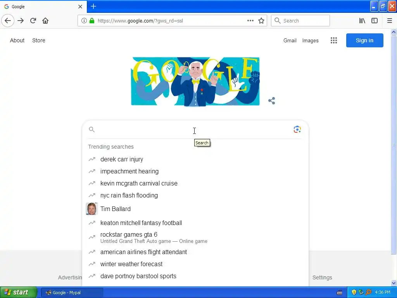Open the Google Doodle illustration
Viewport: 397px width, 298px height.
(x=195, y=81)
